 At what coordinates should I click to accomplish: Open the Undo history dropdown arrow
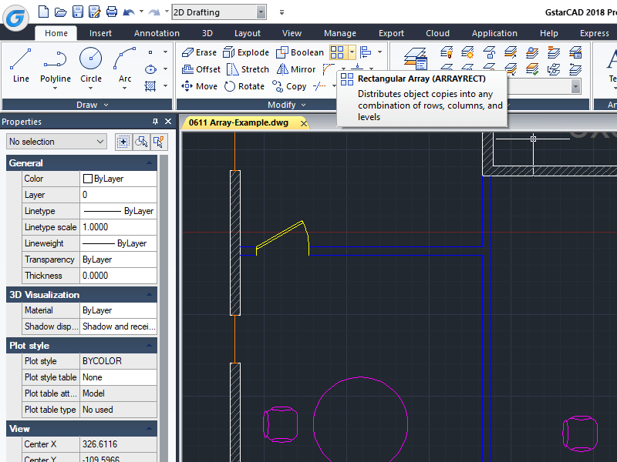tap(141, 12)
